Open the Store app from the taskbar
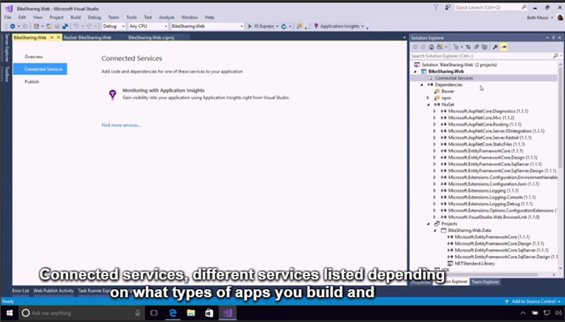 pos(209,312)
